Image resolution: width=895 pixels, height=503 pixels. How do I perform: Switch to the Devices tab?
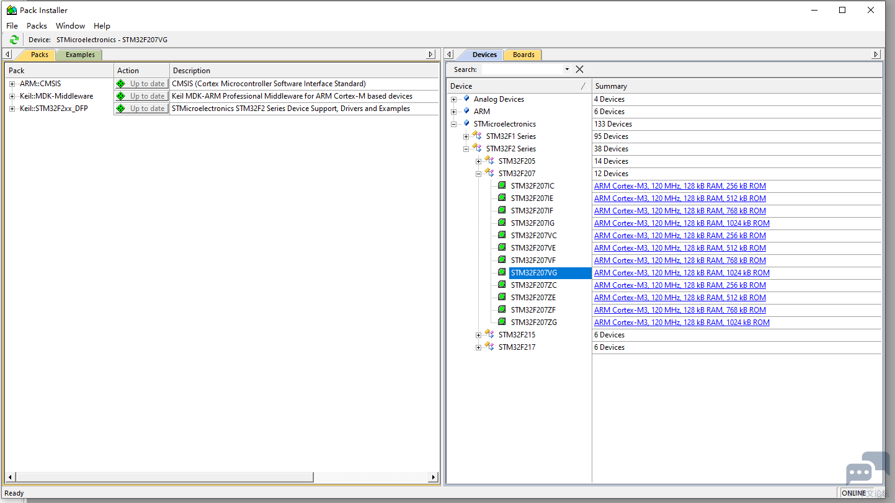pyautogui.click(x=484, y=55)
